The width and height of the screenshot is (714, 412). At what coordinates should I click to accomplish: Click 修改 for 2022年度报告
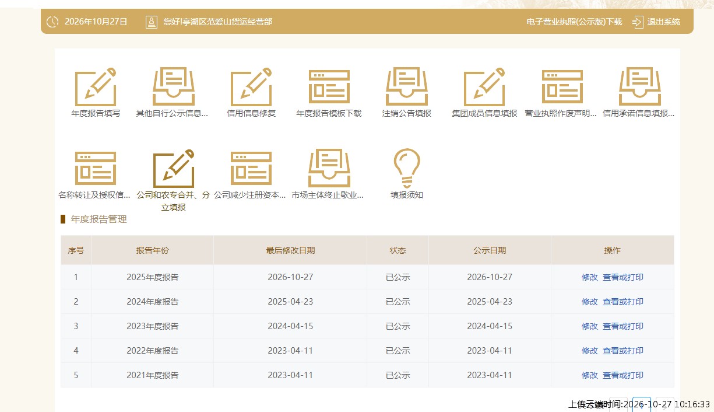coord(590,351)
